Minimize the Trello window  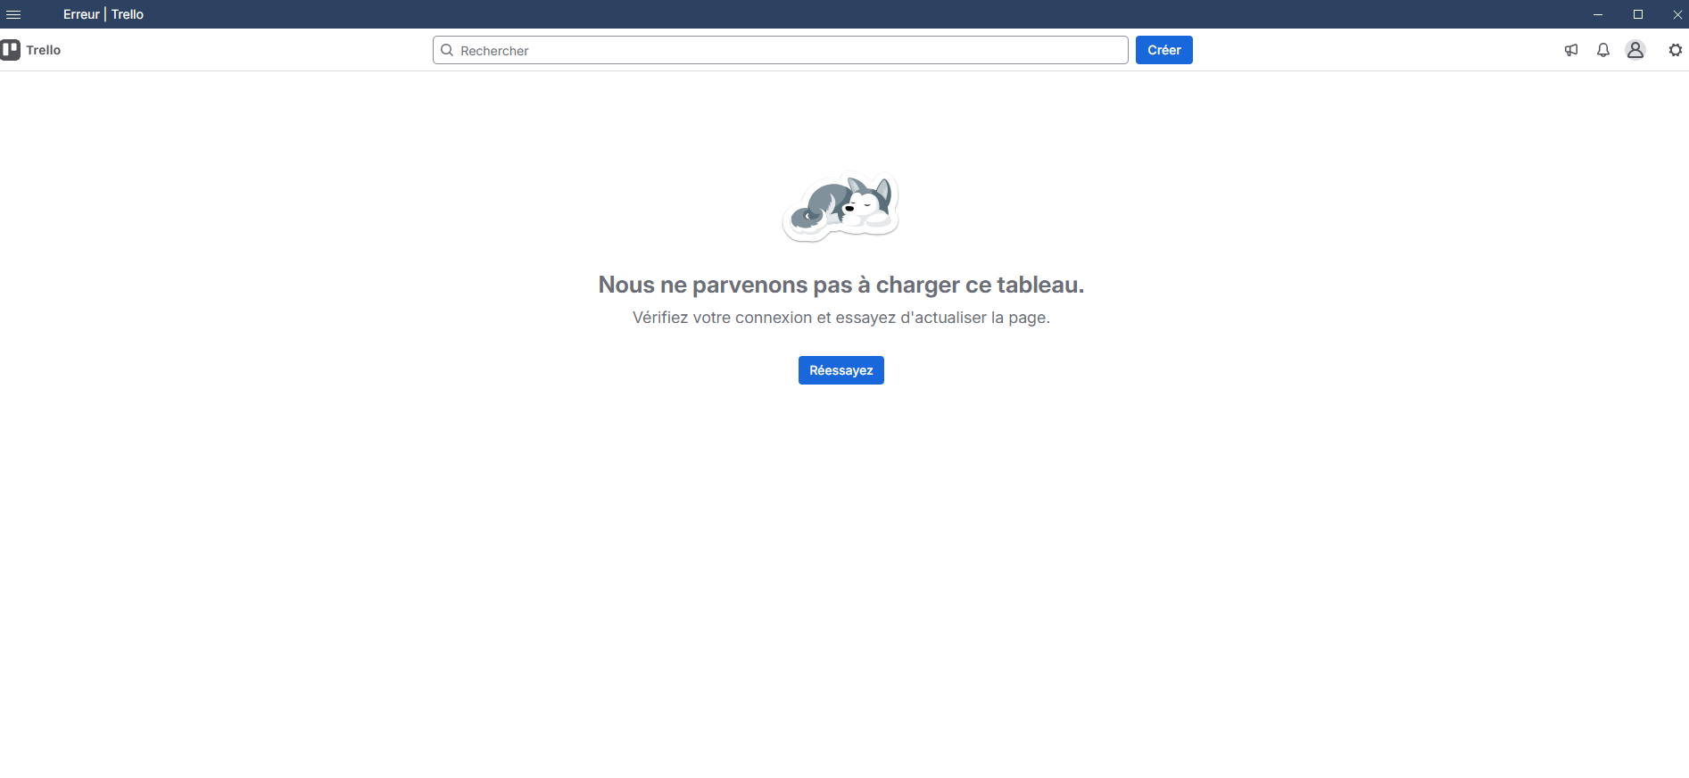(1598, 14)
